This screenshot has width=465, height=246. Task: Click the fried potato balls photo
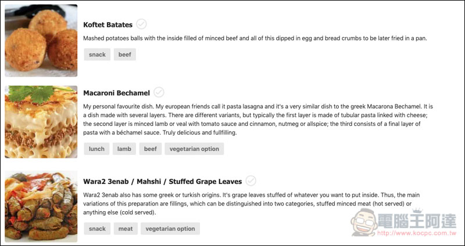click(41, 41)
